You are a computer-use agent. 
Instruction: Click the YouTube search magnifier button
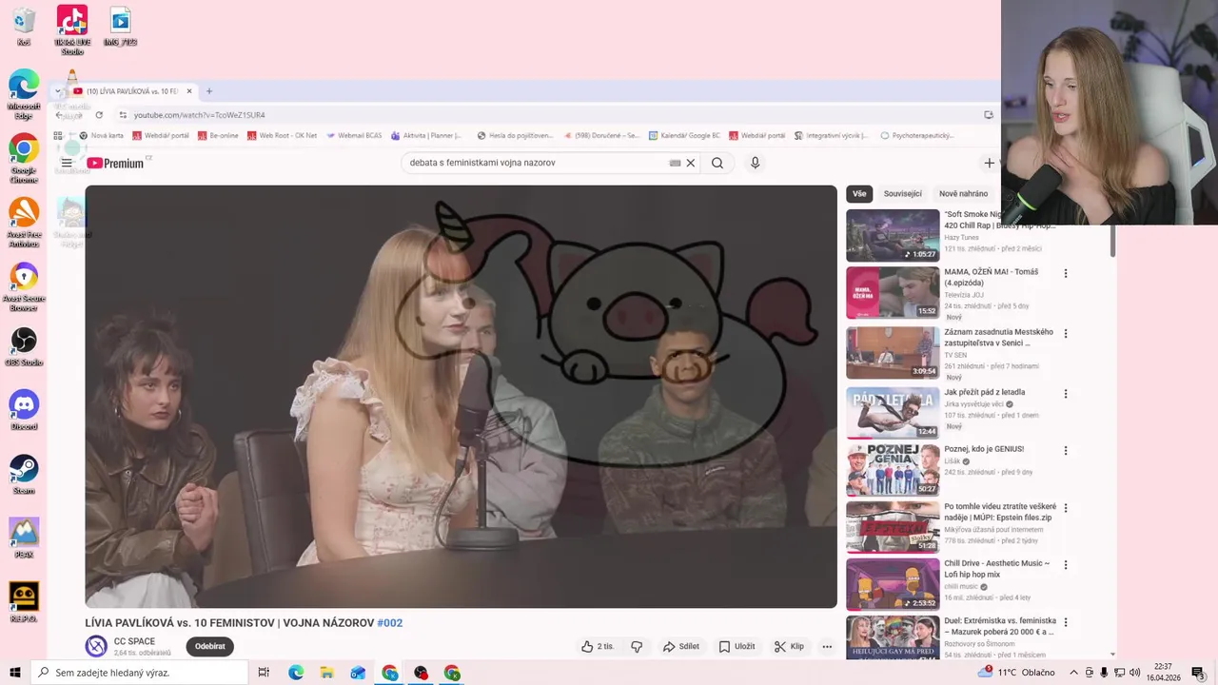(717, 163)
